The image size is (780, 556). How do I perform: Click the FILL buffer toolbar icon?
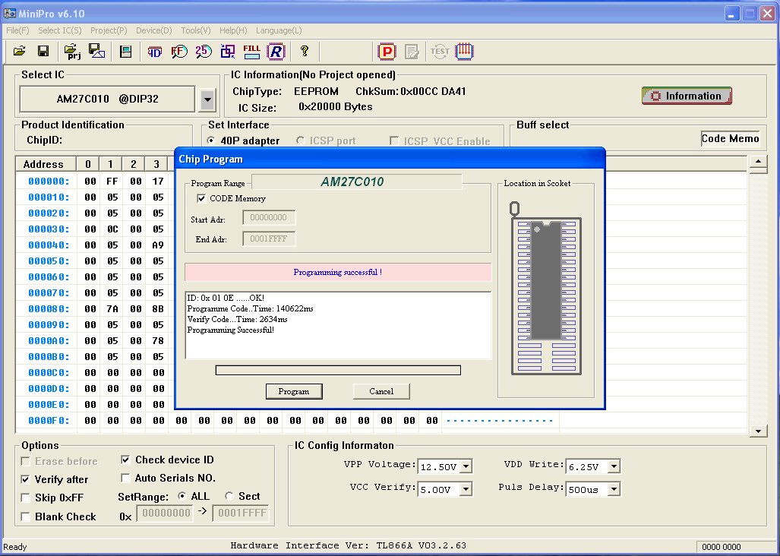click(x=251, y=51)
